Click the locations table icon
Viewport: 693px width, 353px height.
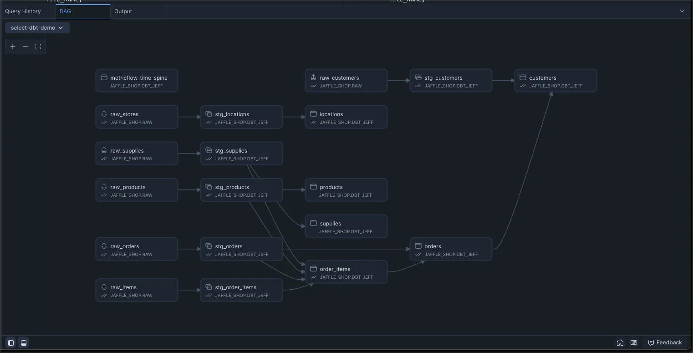click(x=313, y=114)
